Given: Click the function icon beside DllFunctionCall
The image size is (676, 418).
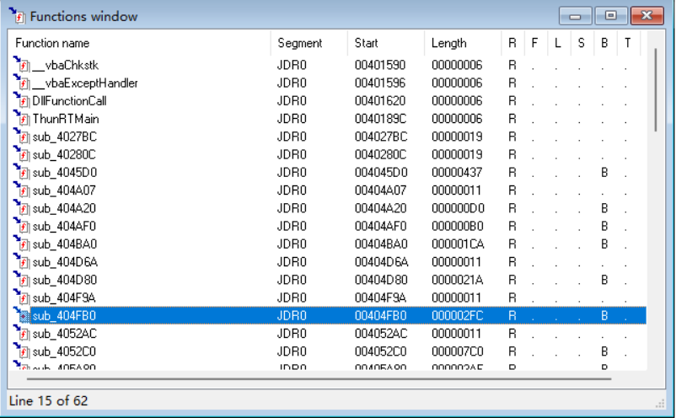Looking at the screenshot, I should coord(22,100).
